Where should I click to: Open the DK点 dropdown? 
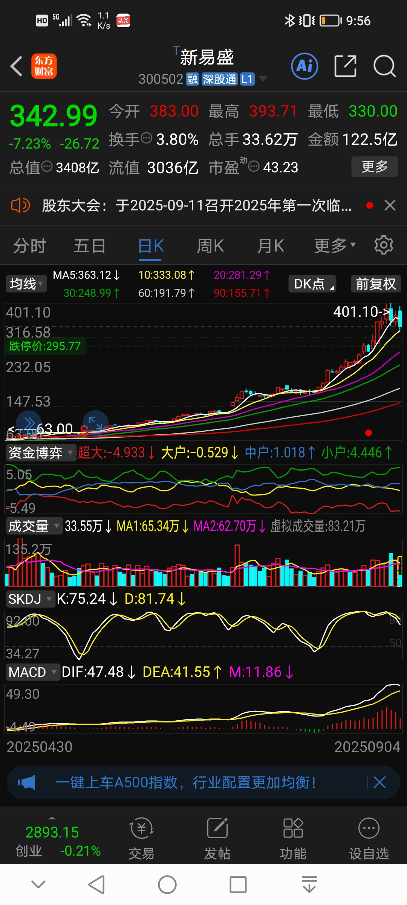click(x=312, y=284)
